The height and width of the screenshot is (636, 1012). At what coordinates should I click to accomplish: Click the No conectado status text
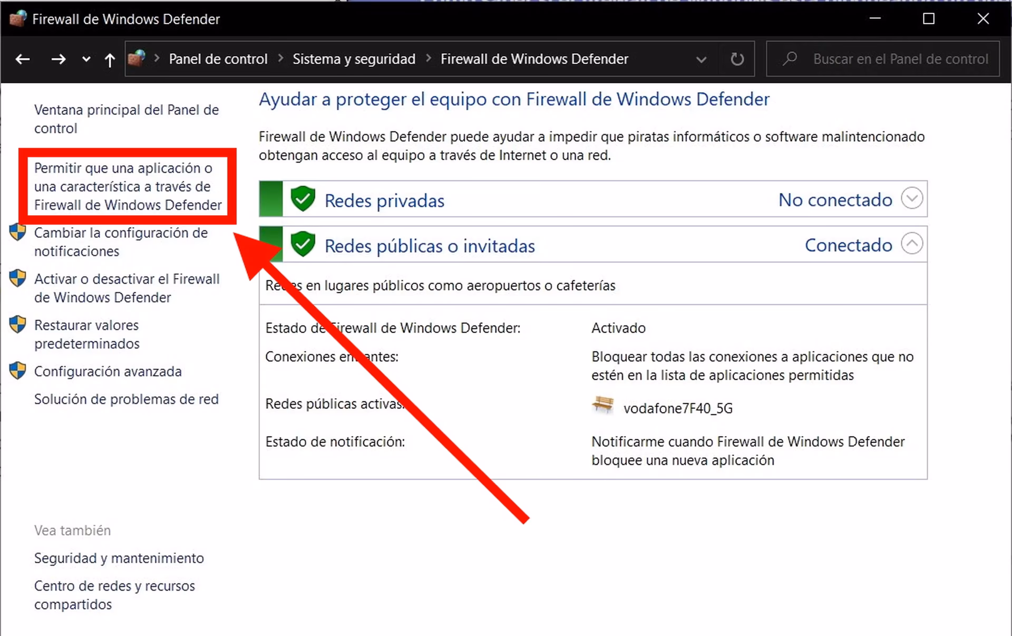835,200
